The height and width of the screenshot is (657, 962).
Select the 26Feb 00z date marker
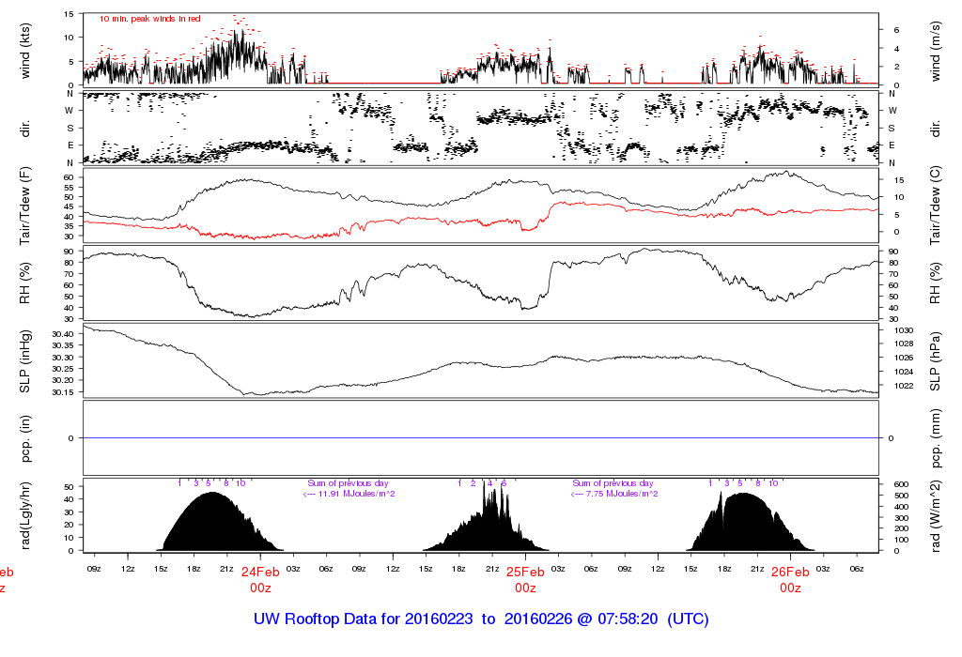[x=790, y=579]
